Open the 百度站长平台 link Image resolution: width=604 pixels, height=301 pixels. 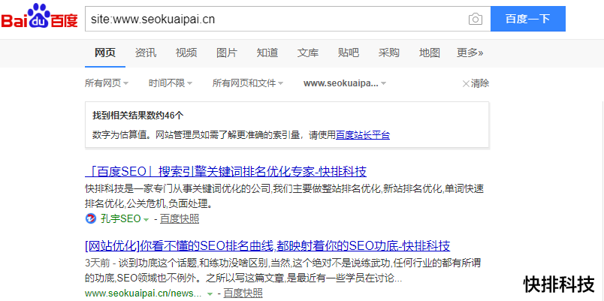363,135
